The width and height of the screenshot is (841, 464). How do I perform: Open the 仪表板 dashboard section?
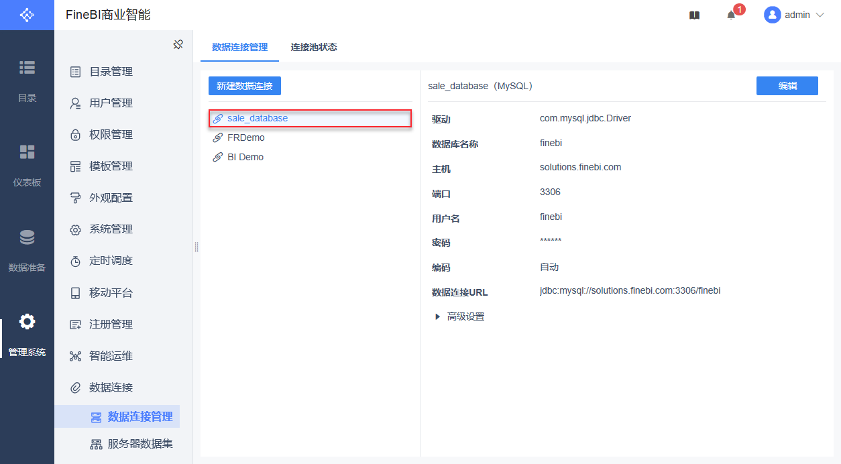(x=27, y=165)
